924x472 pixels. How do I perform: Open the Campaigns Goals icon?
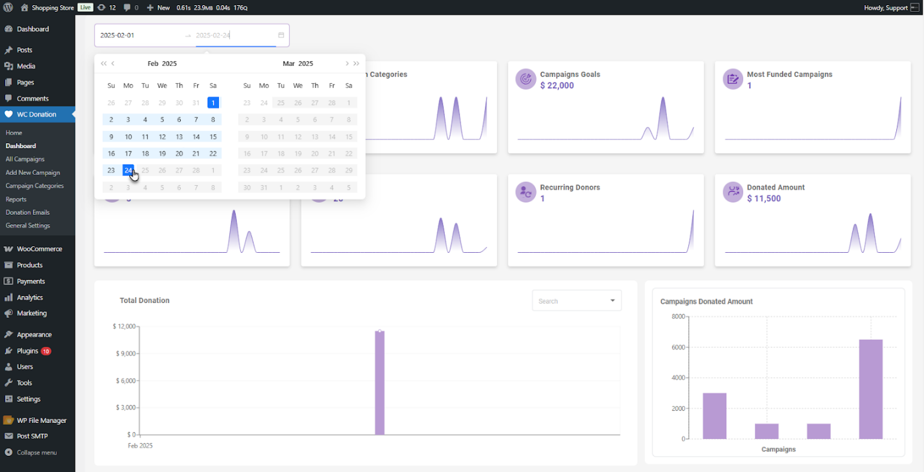tap(526, 79)
